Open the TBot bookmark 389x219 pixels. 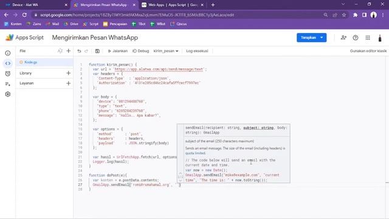point(139,24)
